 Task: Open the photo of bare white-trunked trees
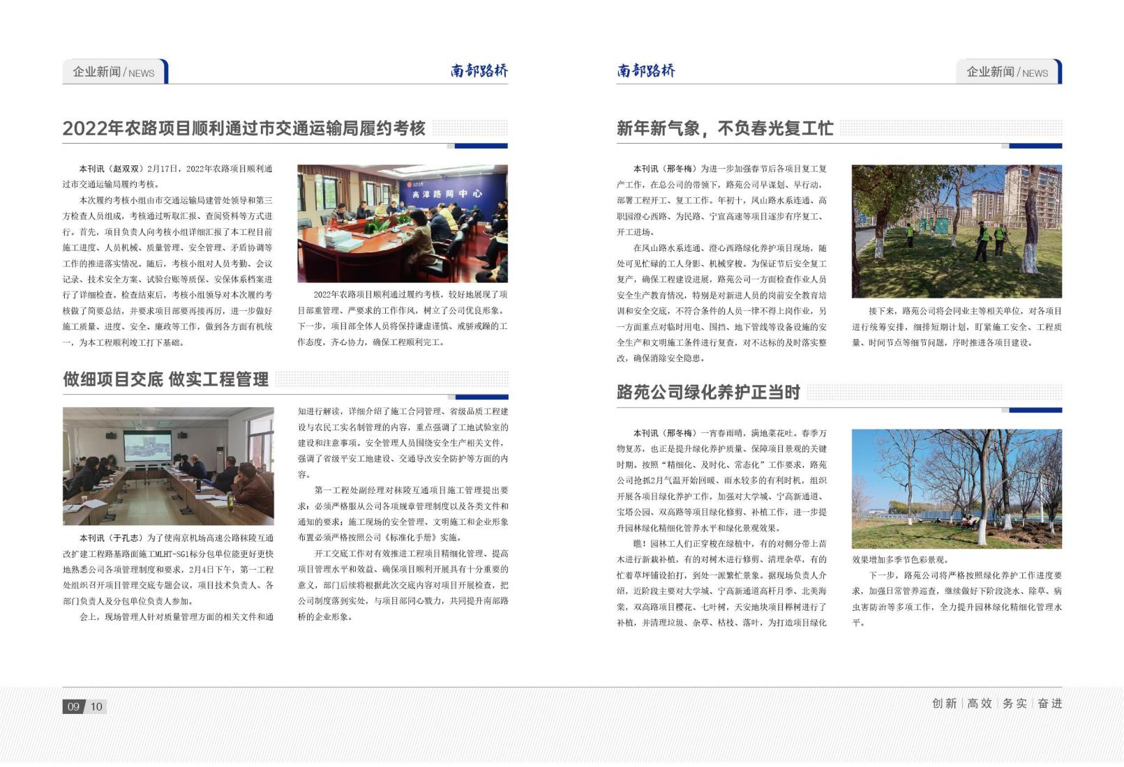point(957,489)
